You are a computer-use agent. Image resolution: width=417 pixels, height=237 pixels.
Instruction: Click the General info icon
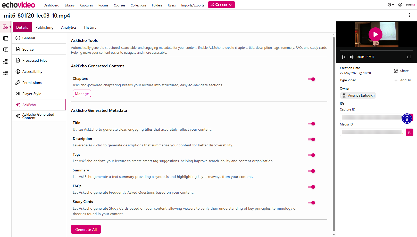click(x=18, y=38)
